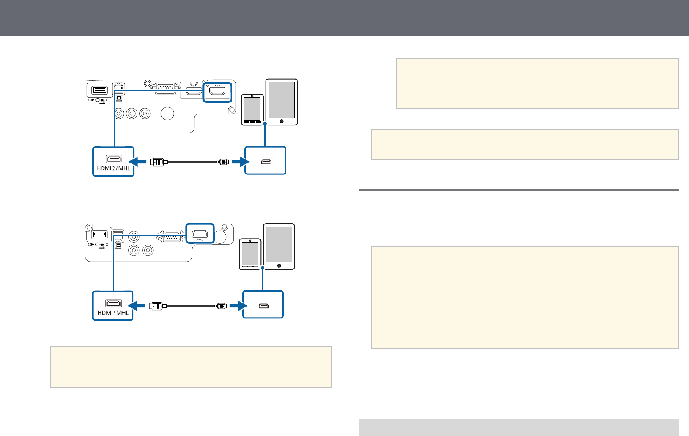Click the square USB-B port on HDMI2/MHL projector

118,88
